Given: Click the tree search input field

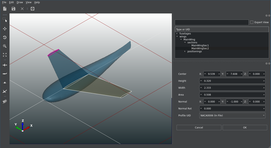Looking at the screenshot, I should pyautogui.click(x=212, y=23).
